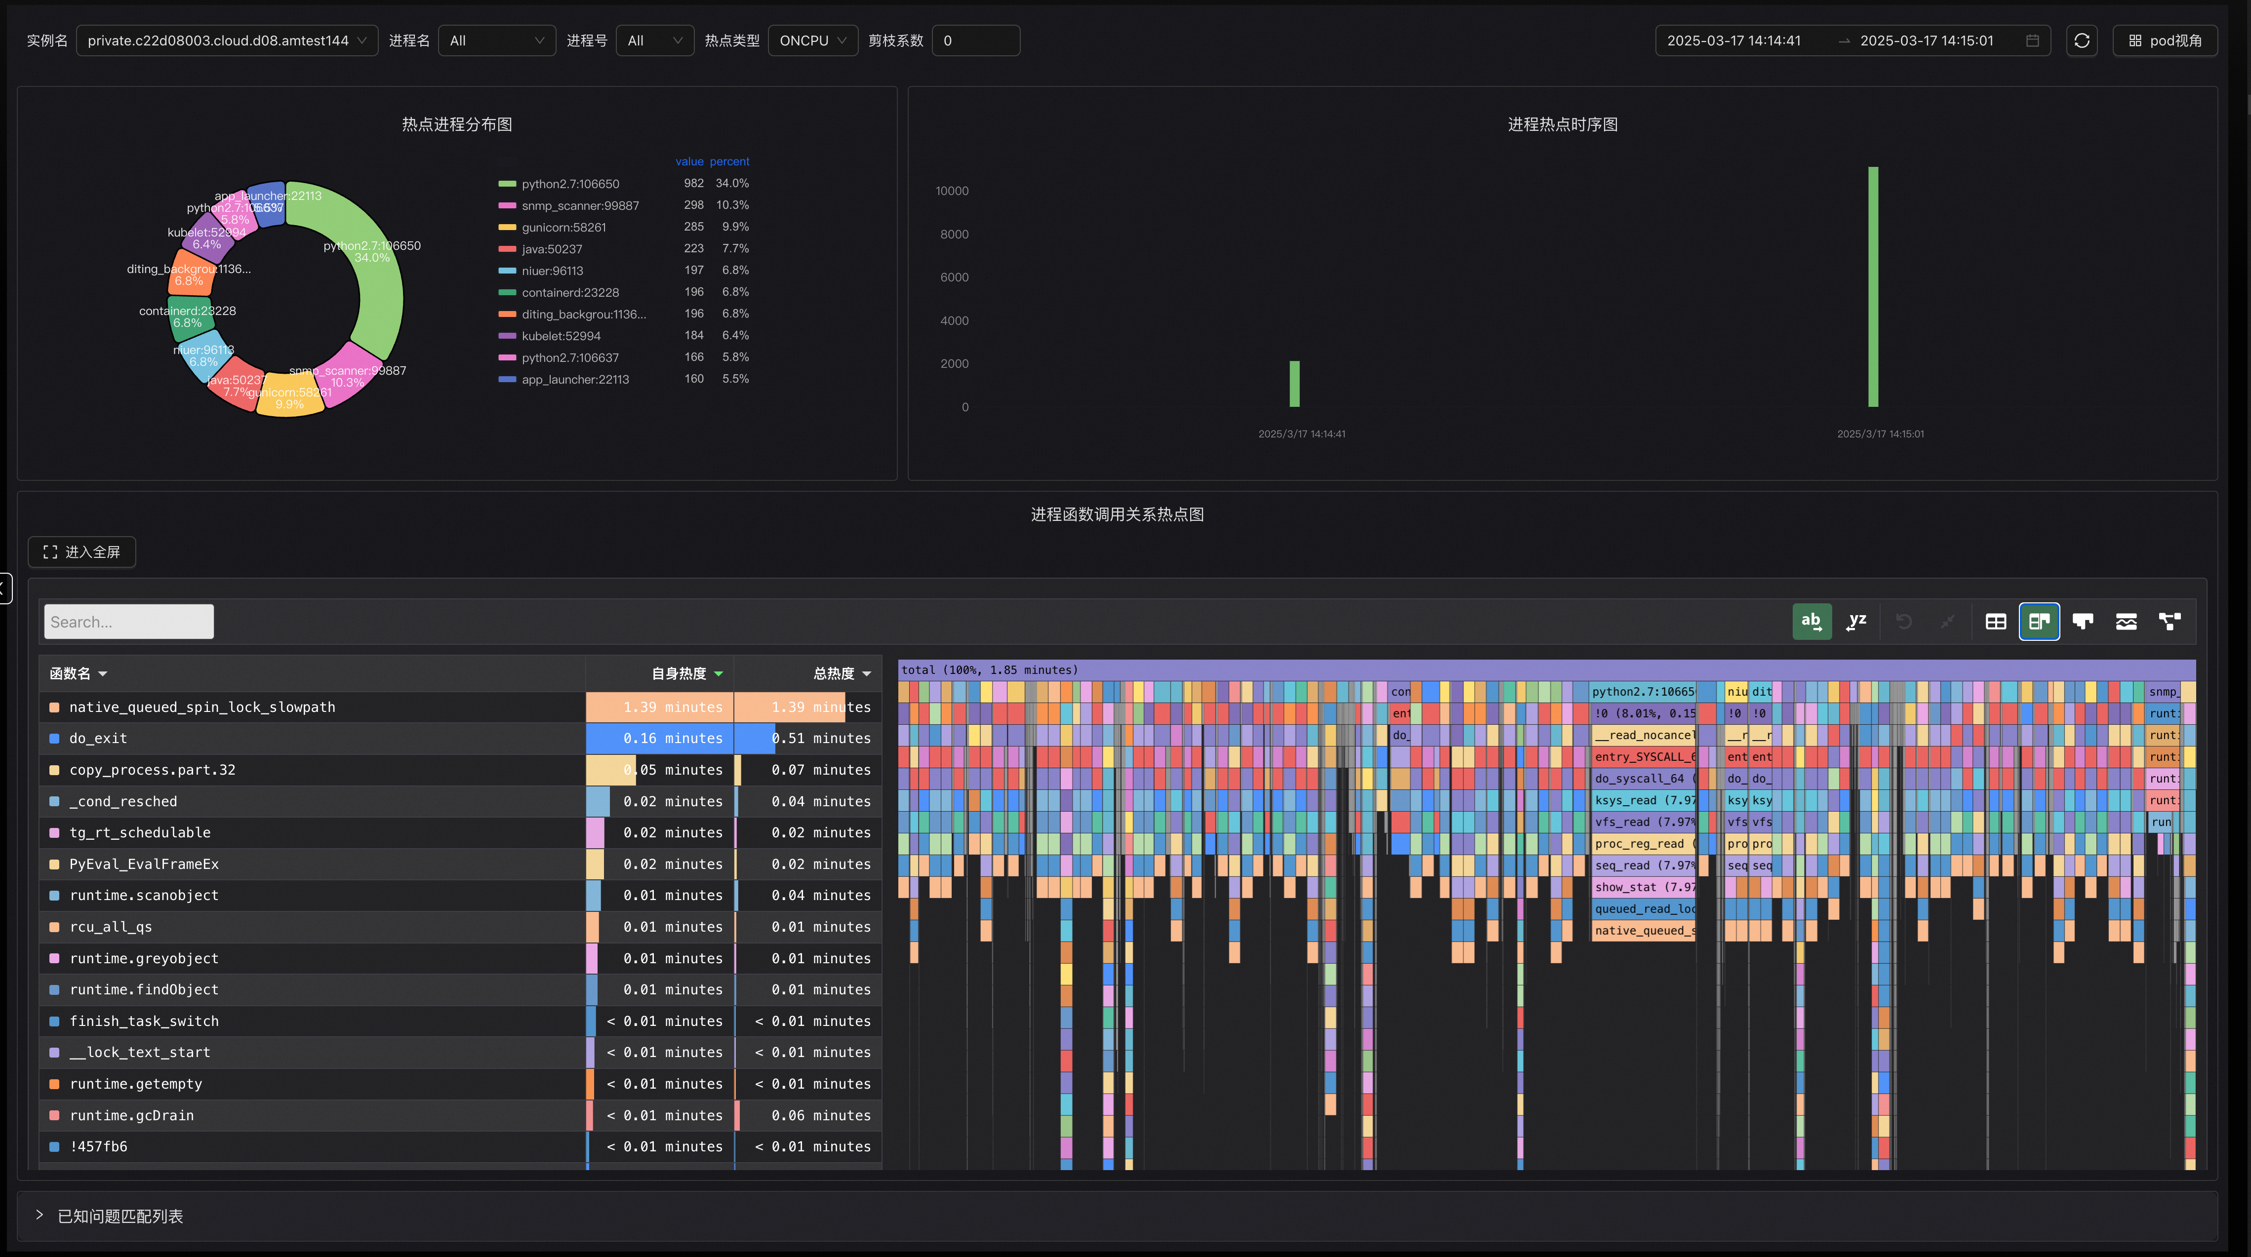2251x1257 pixels.
Task: Click the refresh icon beside time range
Action: (x=2082, y=40)
